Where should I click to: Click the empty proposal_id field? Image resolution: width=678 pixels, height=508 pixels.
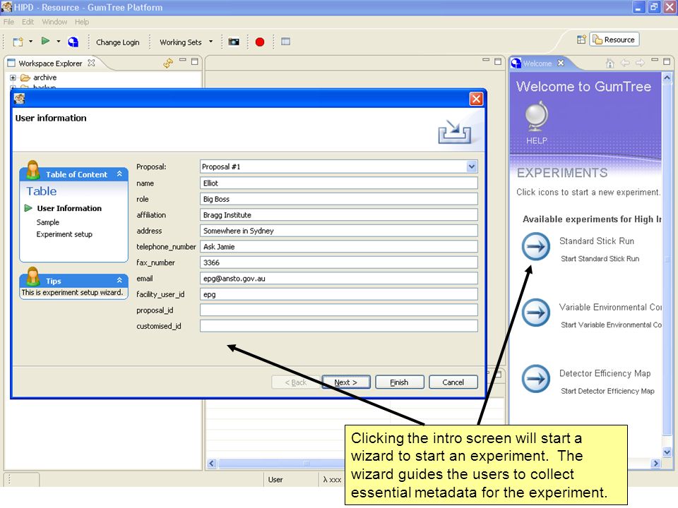point(338,310)
